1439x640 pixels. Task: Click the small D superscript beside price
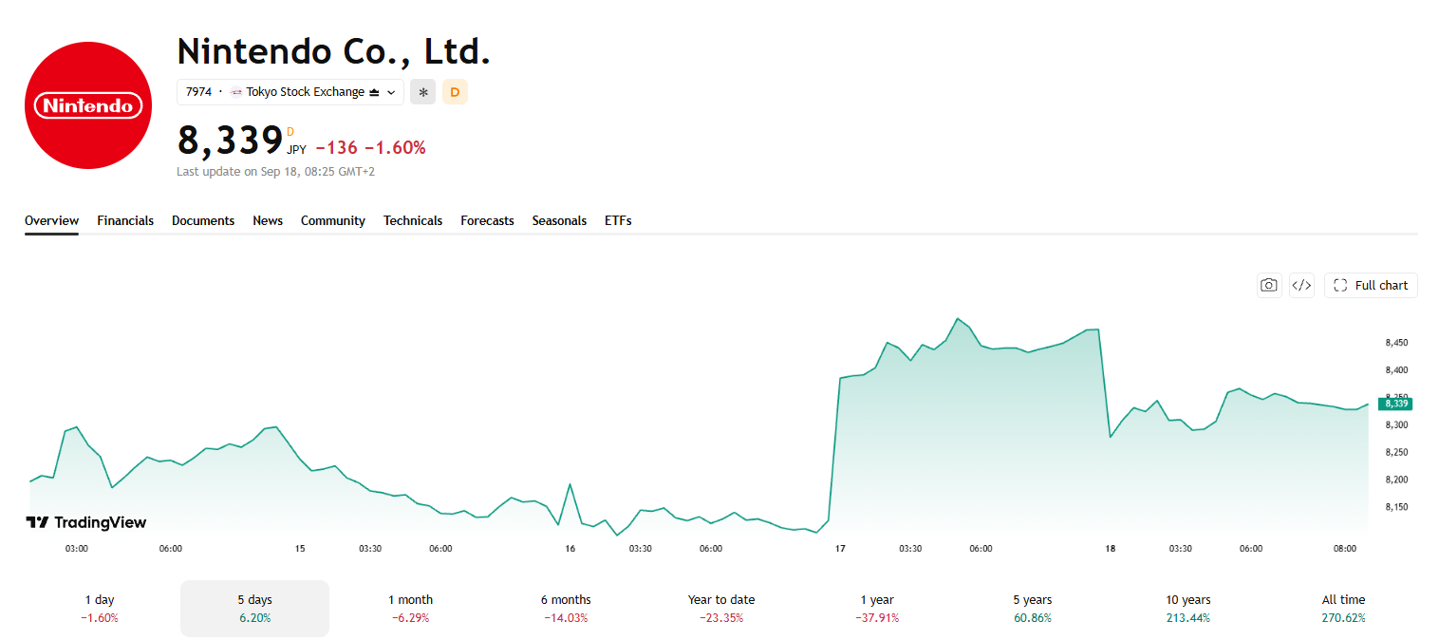point(290,132)
